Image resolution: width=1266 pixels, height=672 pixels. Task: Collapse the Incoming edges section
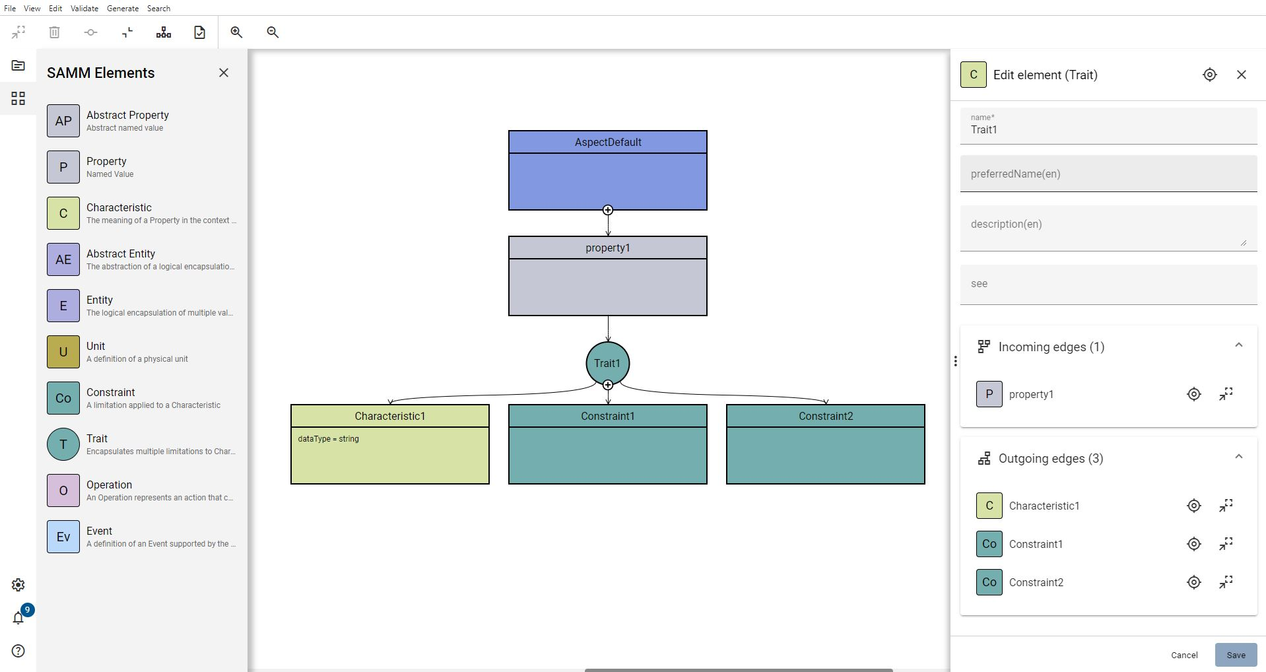tap(1238, 345)
